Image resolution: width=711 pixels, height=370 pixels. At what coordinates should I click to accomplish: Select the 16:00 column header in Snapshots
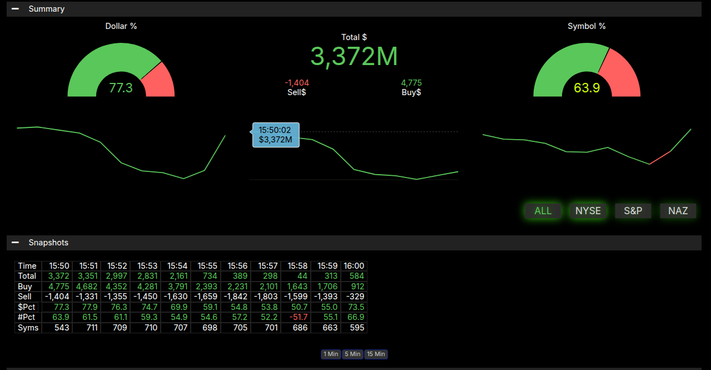354,266
